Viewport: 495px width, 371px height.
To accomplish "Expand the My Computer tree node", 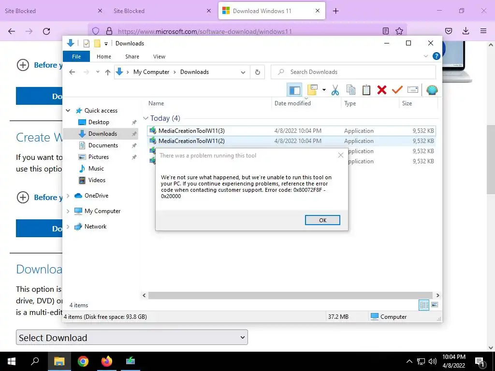I will click(68, 211).
